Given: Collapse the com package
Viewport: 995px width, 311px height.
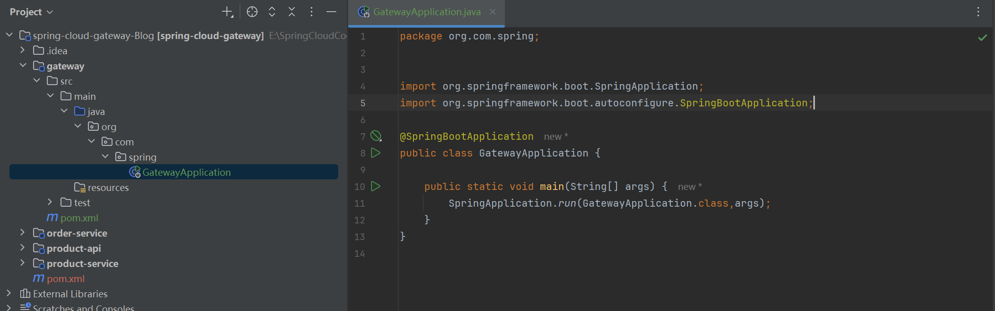Looking at the screenshot, I should (91, 141).
